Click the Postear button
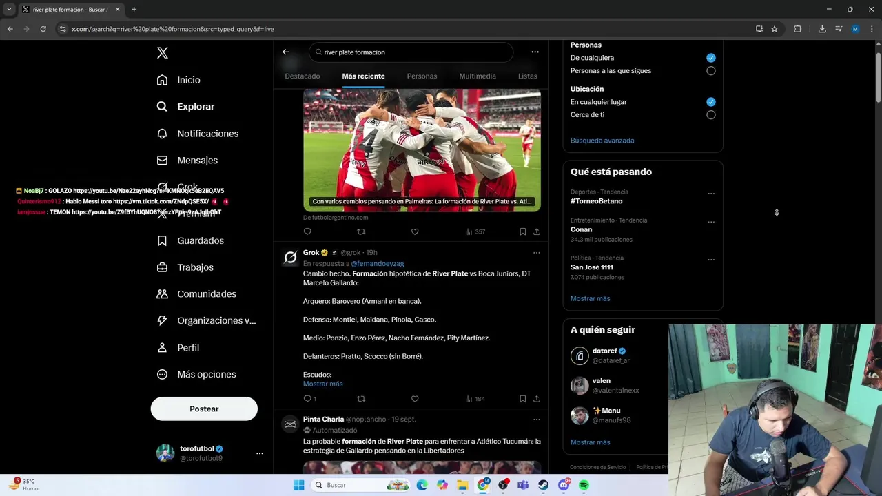 coord(204,409)
